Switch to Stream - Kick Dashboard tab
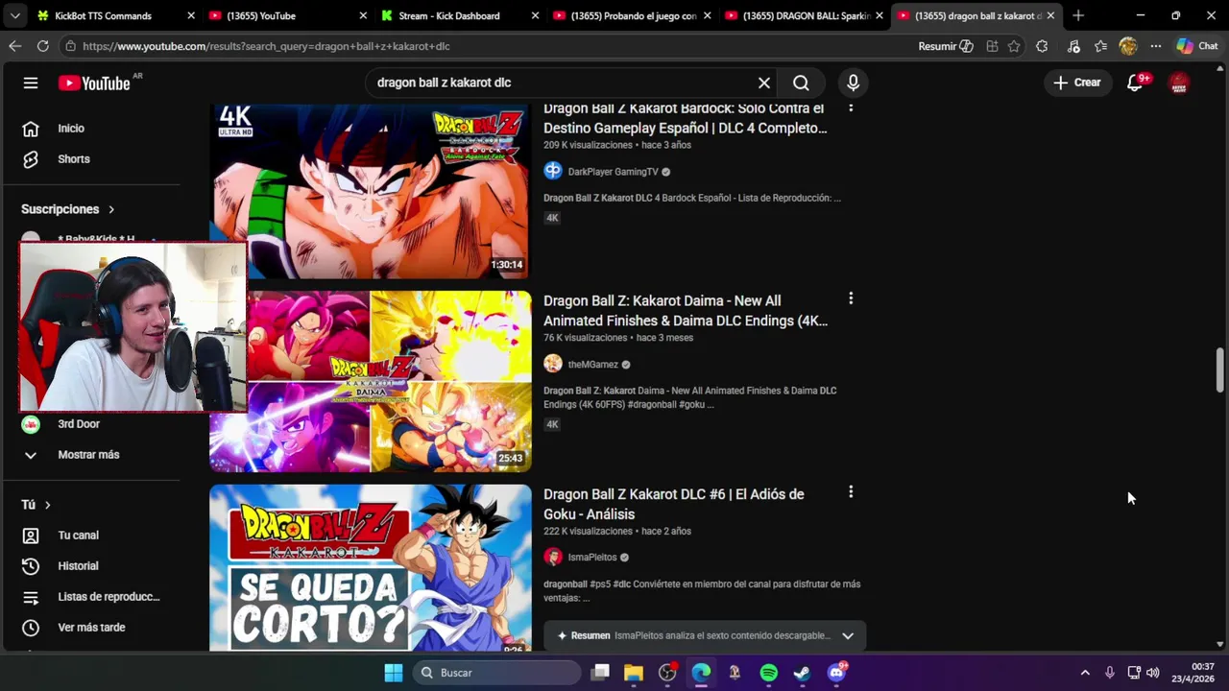The height and width of the screenshot is (691, 1229). [x=459, y=16]
